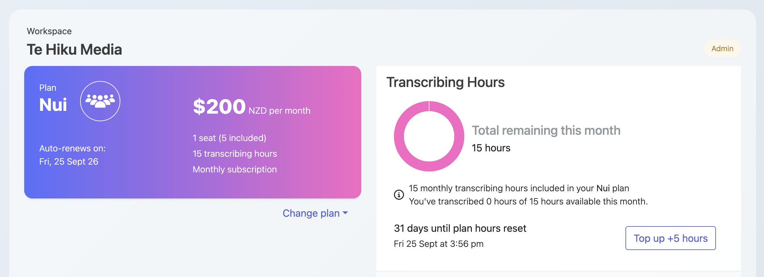Open the Change plan dropdown
The image size is (764, 277).
pos(315,213)
